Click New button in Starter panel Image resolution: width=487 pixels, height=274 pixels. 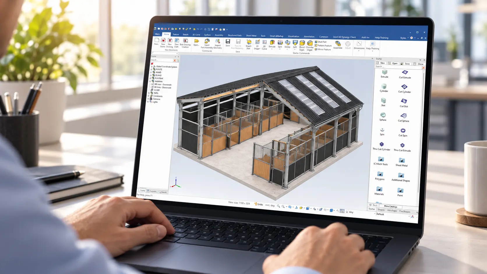pyautogui.click(x=381, y=63)
